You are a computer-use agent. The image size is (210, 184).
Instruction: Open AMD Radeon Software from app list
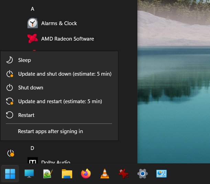coord(67,39)
